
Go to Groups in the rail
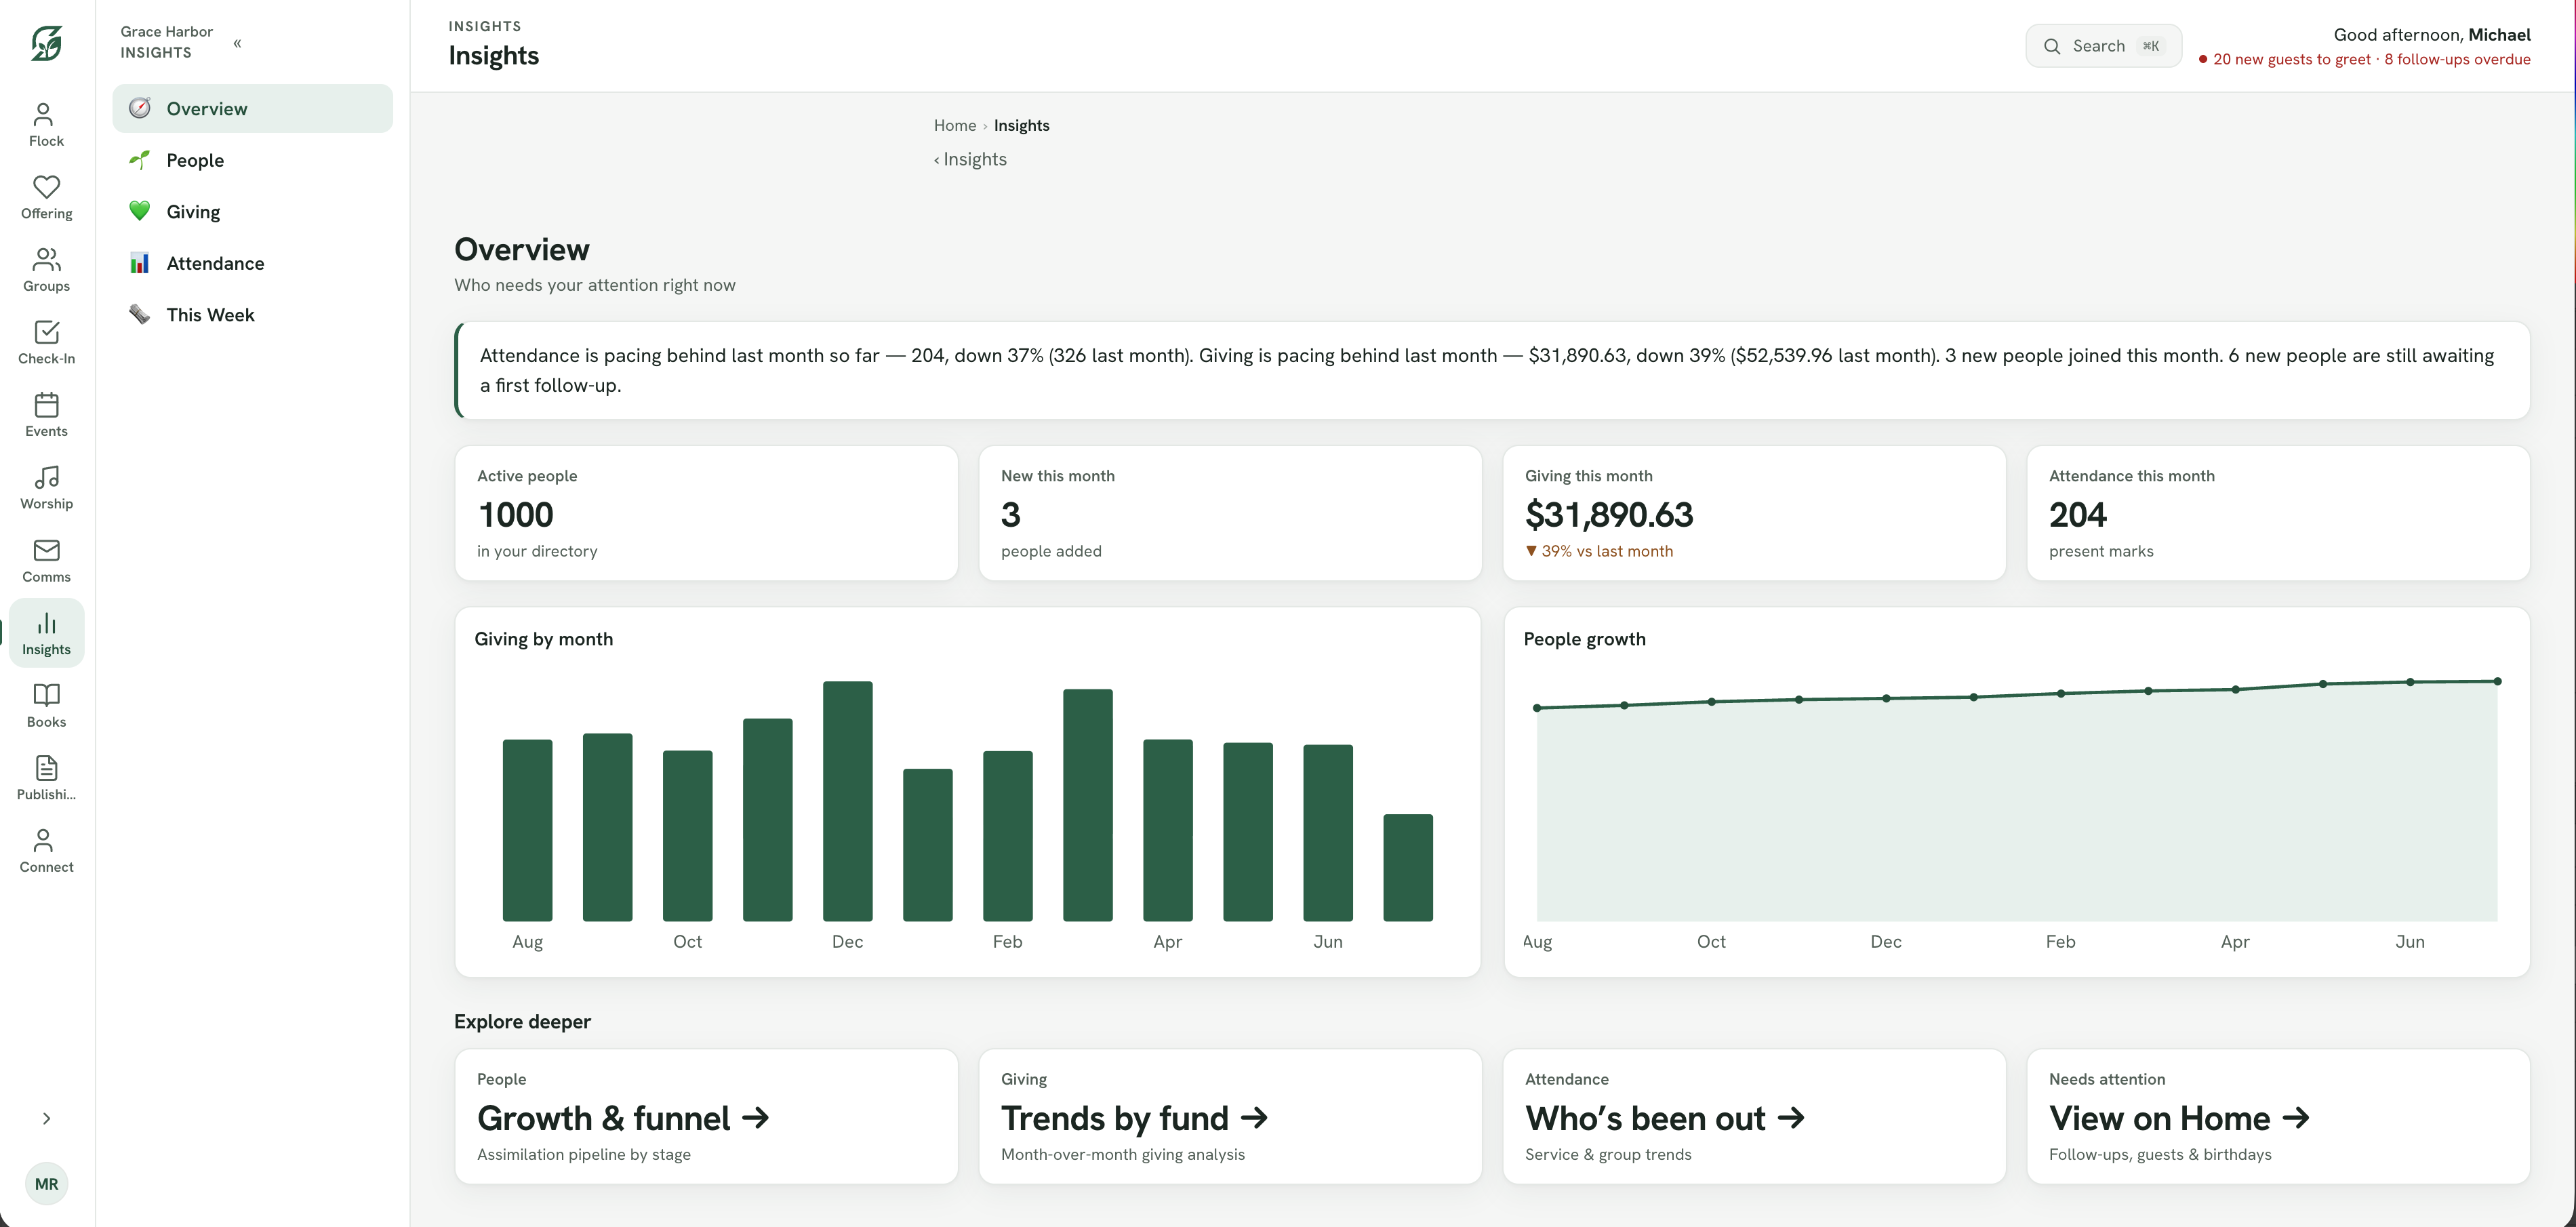pyautogui.click(x=46, y=271)
